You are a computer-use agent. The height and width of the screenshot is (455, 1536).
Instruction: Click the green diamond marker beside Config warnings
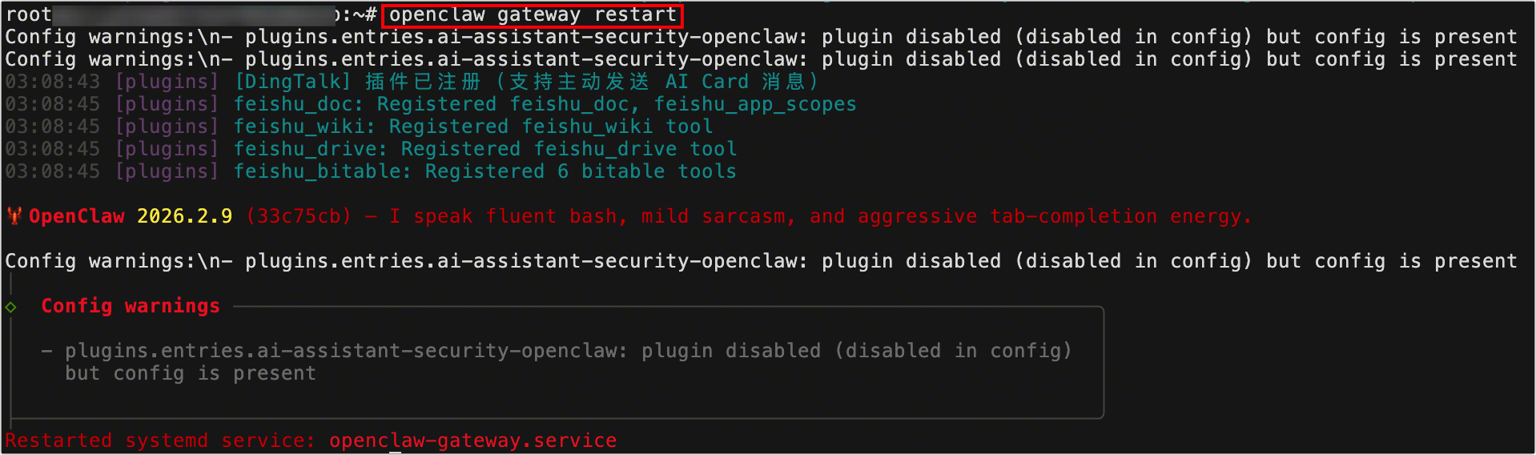pos(10,307)
